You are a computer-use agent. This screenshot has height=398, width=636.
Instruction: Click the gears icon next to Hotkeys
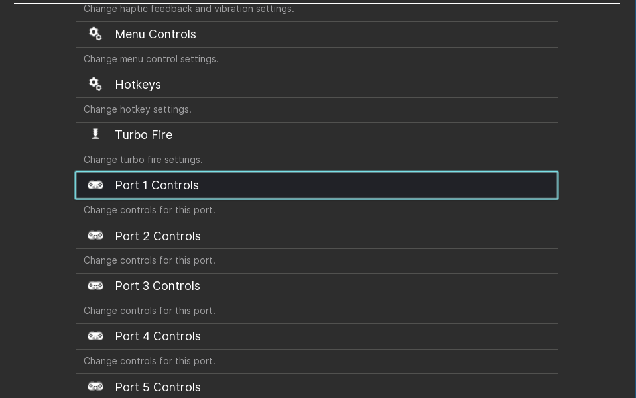95,84
